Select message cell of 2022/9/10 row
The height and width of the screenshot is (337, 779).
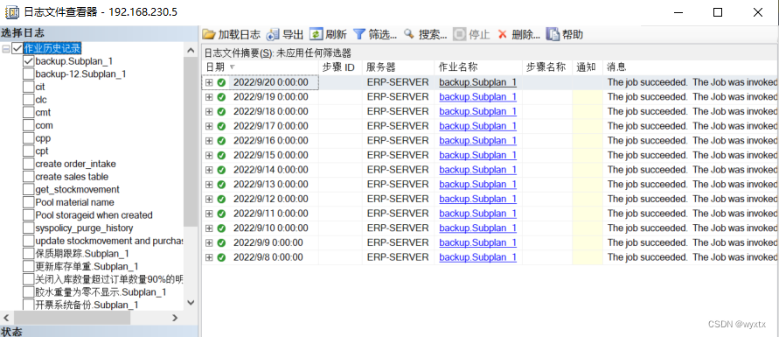[x=691, y=228]
